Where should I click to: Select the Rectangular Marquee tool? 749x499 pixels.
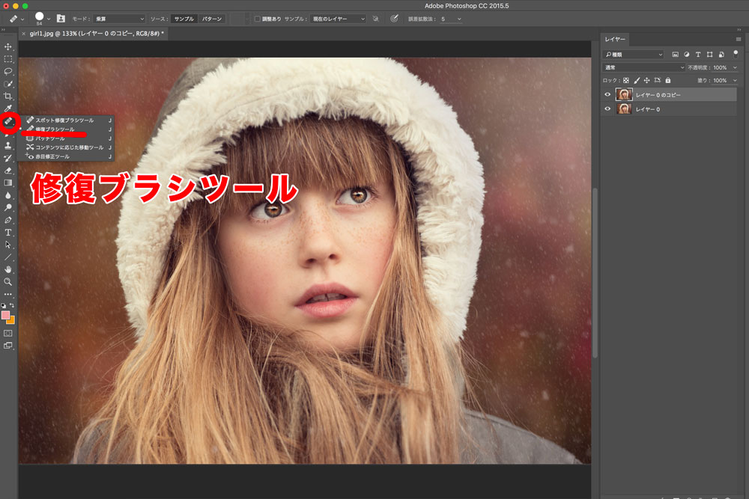coord(8,59)
